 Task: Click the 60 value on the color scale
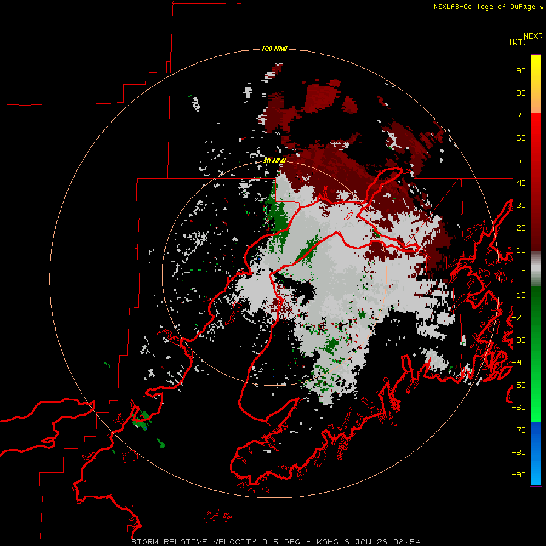521,138
